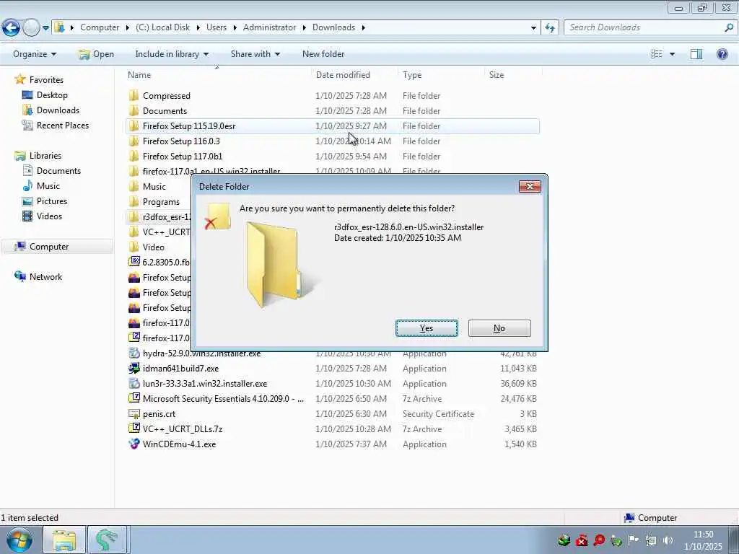The height and width of the screenshot is (554, 739).
Task: Go back using the back arrow
Action: (x=11, y=28)
